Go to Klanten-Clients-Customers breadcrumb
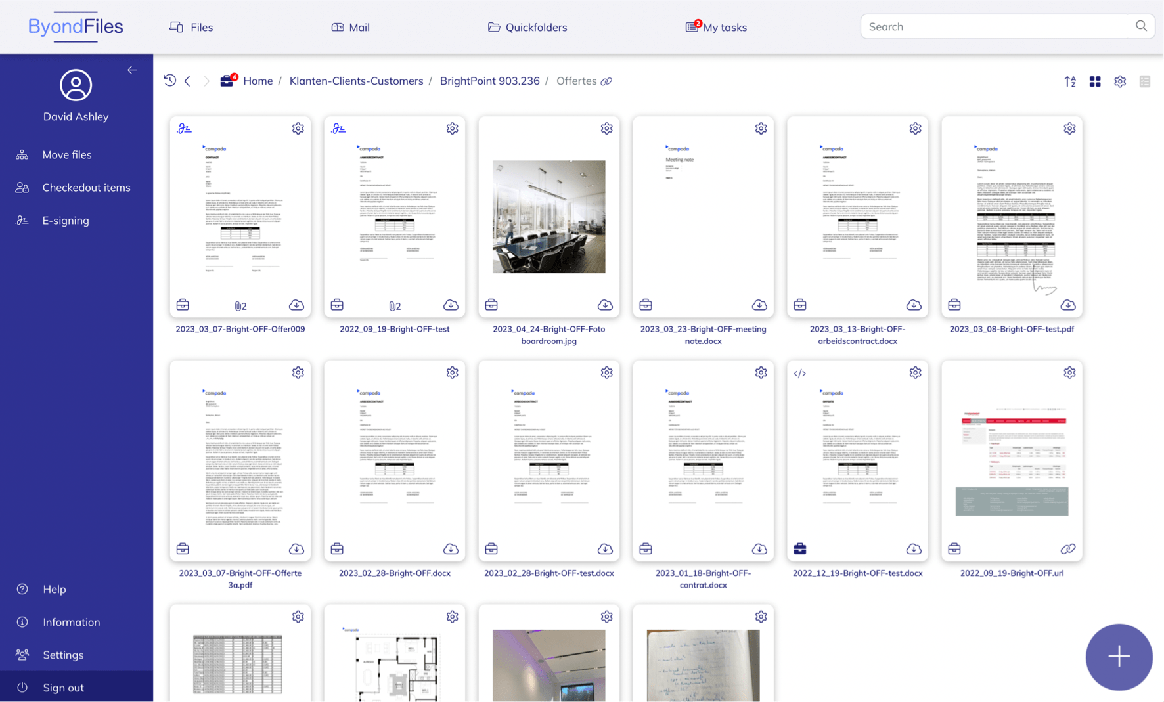 356,81
